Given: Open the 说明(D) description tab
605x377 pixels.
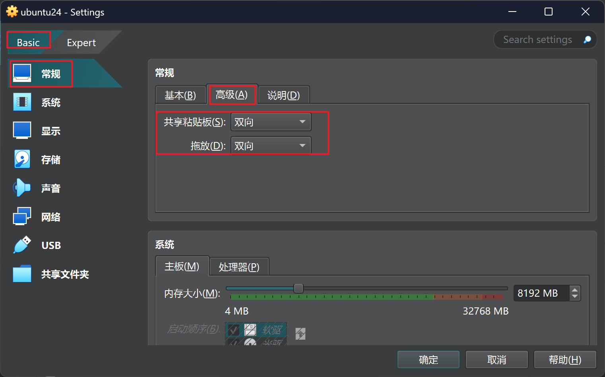Looking at the screenshot, I should point(283,95).
